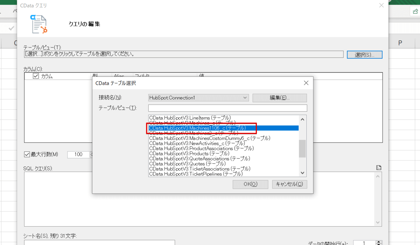420x245 pixels.
Task: Select Excel column P header
Action: (400, 43)
